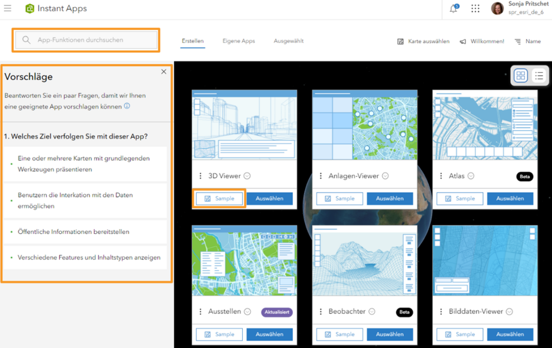Open the hamburger navigation menu
The image size is (552, 348).
point(8,8)
